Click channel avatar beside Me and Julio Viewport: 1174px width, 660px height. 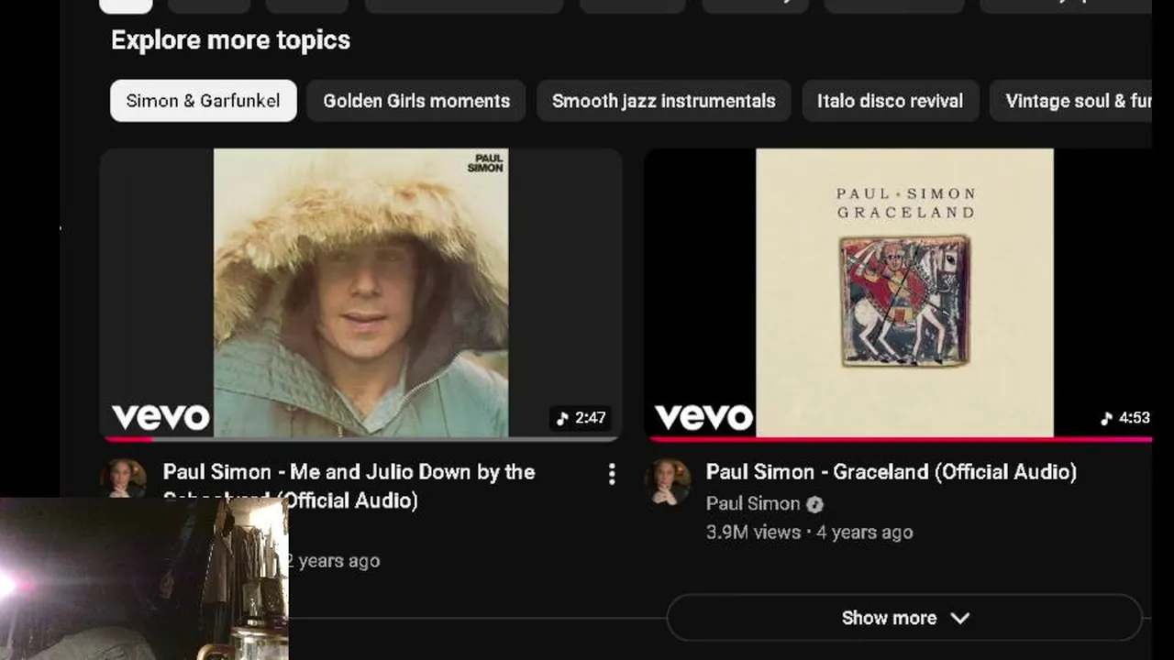point(123,478)
